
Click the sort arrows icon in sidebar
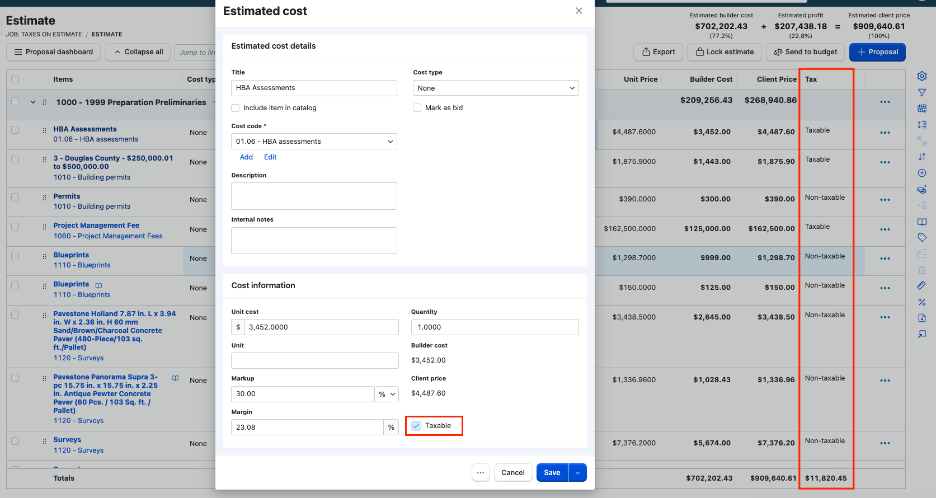[x=922, y=157]
